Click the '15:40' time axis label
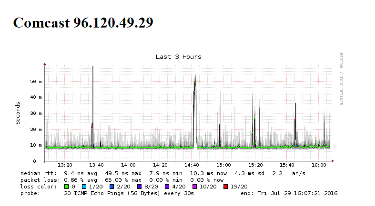The height and width of the screenshot is (206, 375). tap(287, 165)
